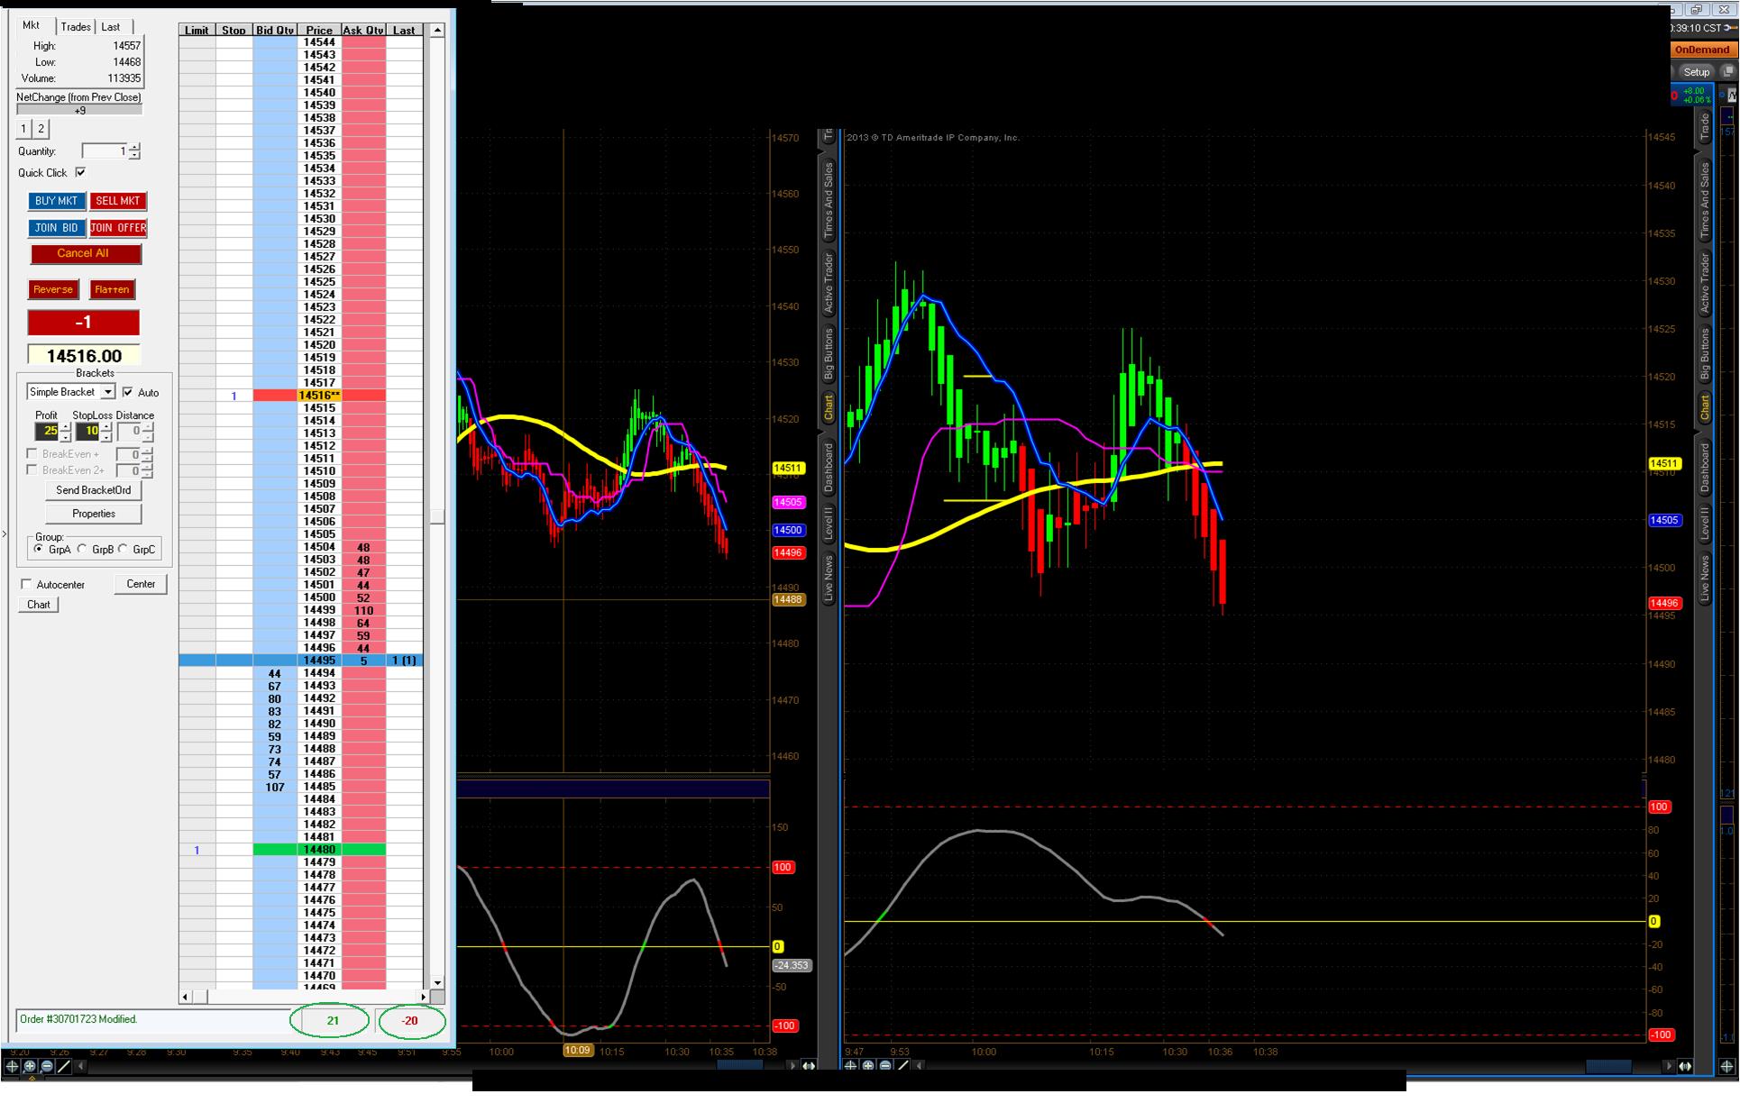
Task: Click crosshair icon at far bottom-right corner
Action: [x=1727, y=1066]
